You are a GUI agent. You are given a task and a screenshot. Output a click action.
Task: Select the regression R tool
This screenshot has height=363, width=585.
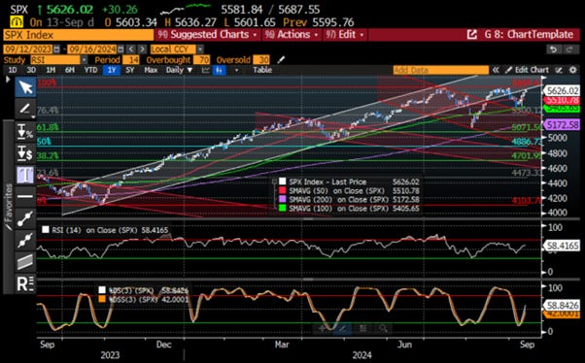tap(25, 284)
